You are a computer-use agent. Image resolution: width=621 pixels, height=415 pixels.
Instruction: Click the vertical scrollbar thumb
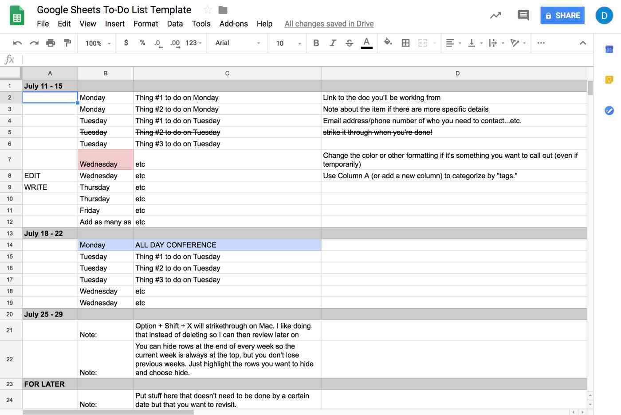coord(590,88)
